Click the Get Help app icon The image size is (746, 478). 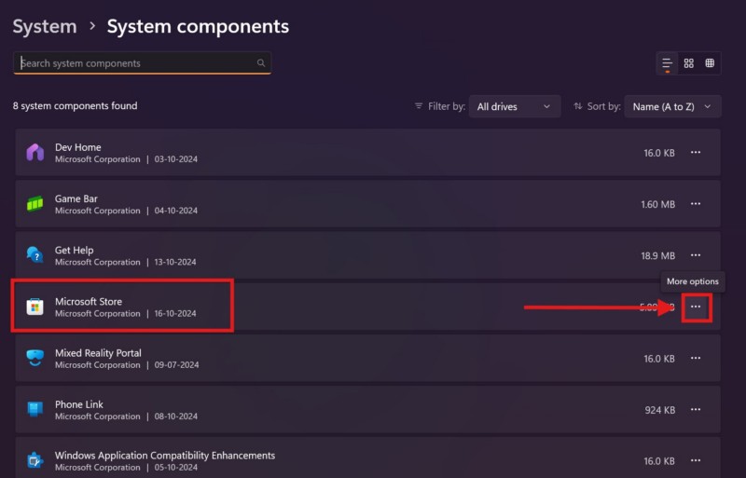click(35, 255)
